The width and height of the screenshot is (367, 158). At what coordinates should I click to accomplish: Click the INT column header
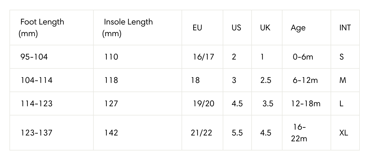click(345, 28)
